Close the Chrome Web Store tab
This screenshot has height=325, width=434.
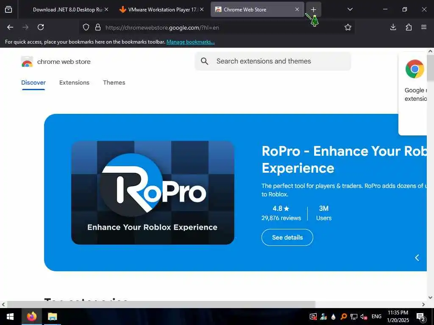click(297, 9)
